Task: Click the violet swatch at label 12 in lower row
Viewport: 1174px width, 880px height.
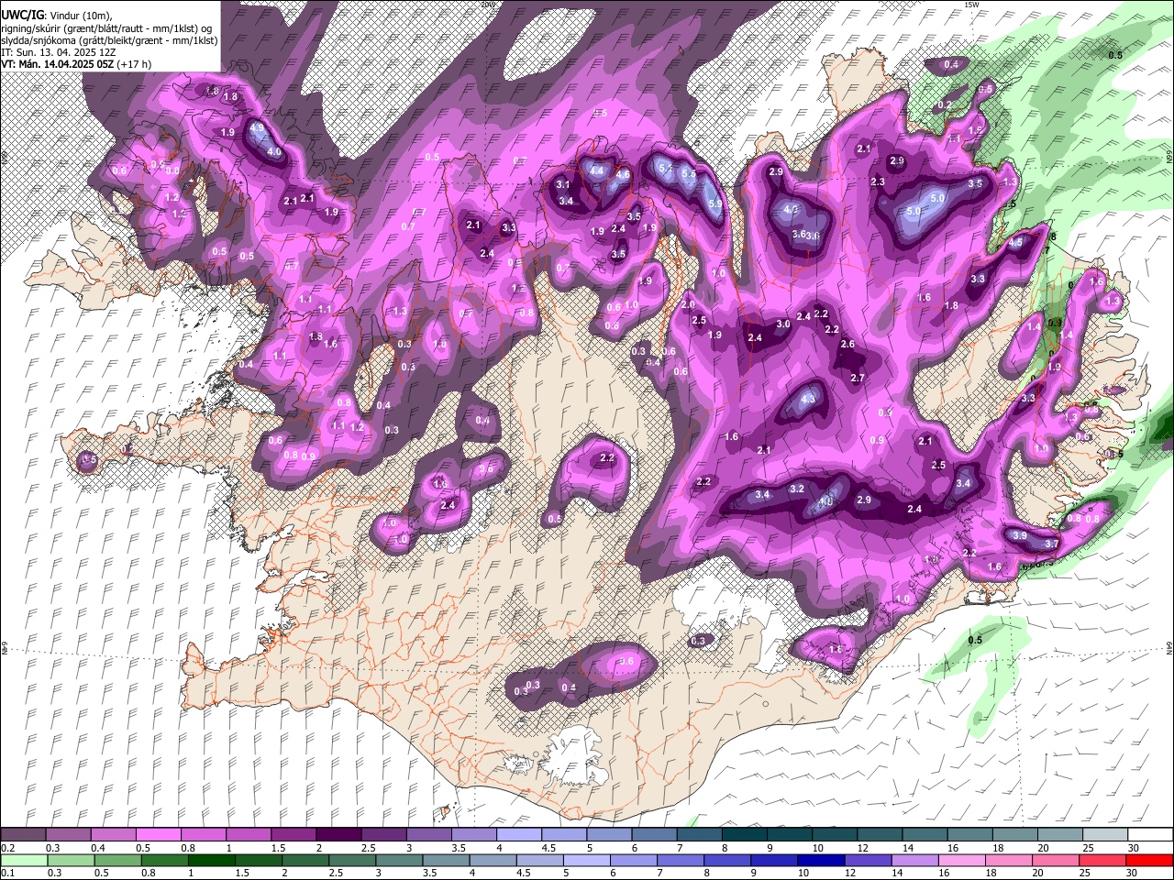Action: point(868,860)
